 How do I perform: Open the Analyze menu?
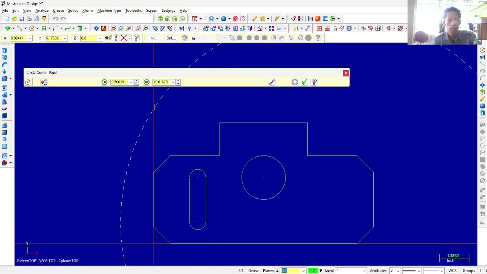(x=42, y=11)
